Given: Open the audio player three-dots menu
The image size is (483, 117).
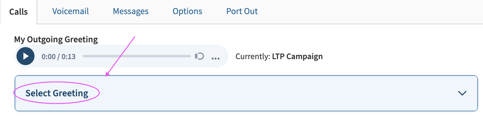Looking at the screenshot, I should (215, 58).
